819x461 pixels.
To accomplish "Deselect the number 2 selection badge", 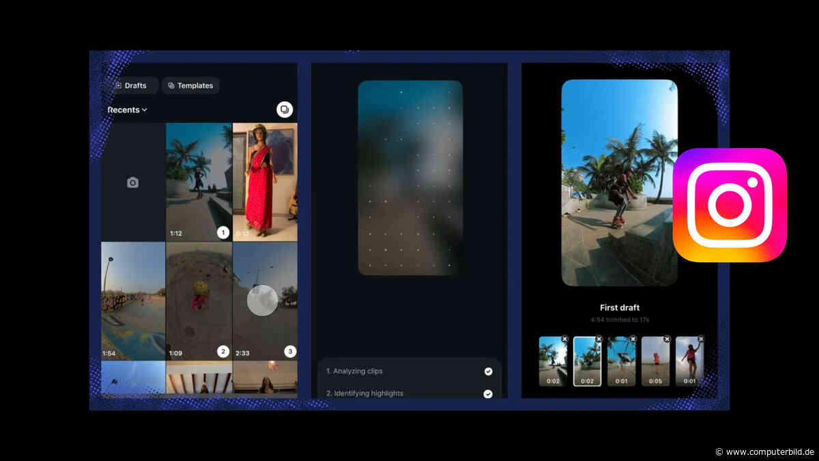I will click(x=222, y=352).
